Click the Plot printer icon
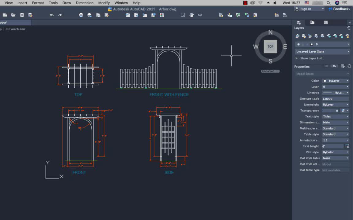This screenshot has width=353, height=220. [81, 15]
